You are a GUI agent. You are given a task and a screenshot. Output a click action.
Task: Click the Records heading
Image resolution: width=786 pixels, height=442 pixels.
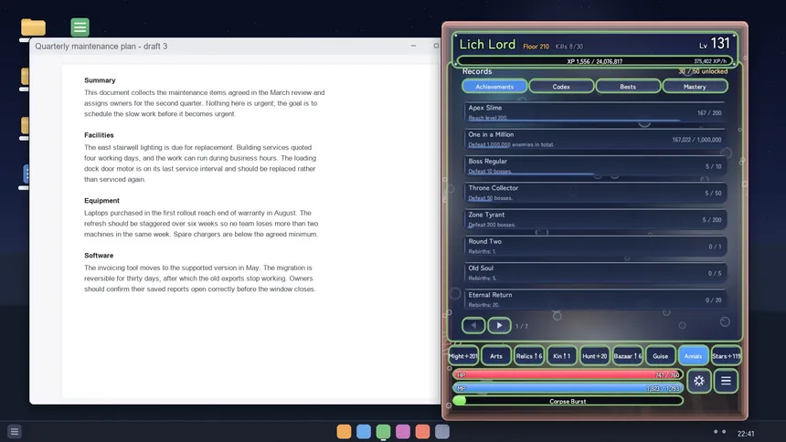(477, 71)
